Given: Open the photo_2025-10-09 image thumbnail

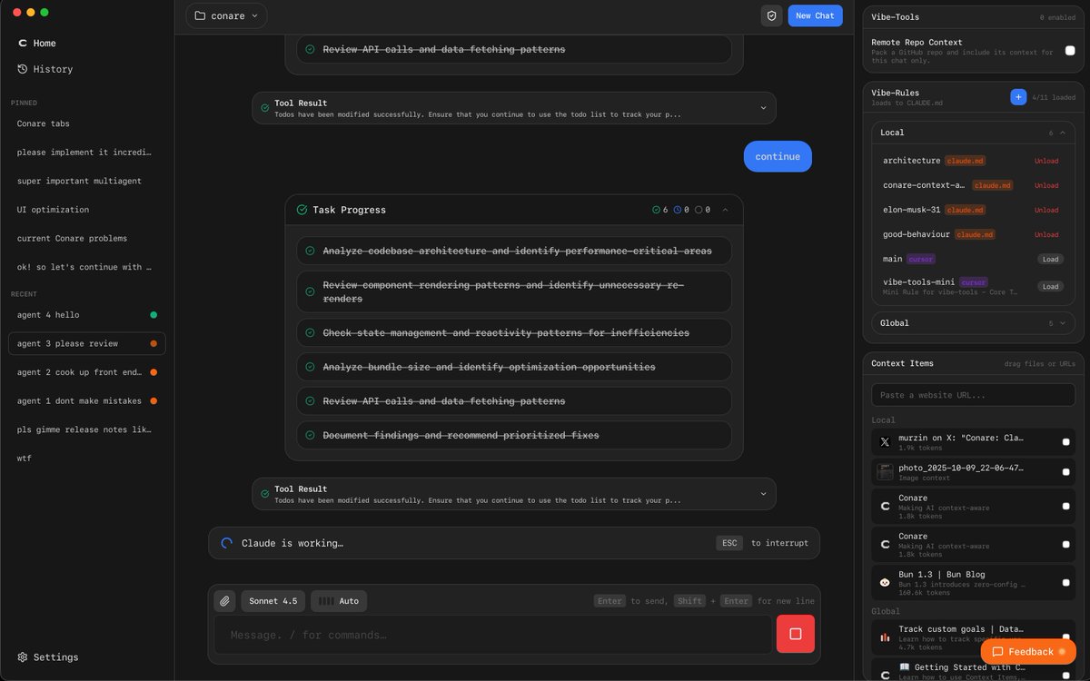Looking at the screenshot, I should tap(885, 472).
